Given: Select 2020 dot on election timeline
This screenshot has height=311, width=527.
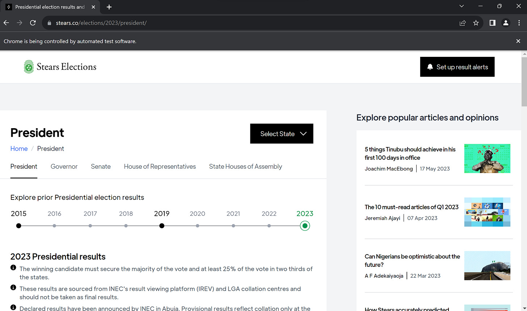Looking at the screenshot, I should pyautogui.click(x=198, y=226).
